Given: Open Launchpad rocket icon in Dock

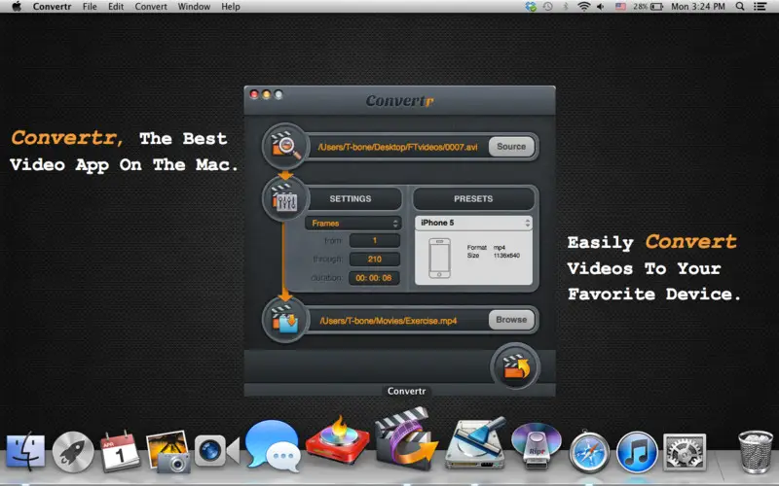Looking at the screenshot, I should [73, 452].
